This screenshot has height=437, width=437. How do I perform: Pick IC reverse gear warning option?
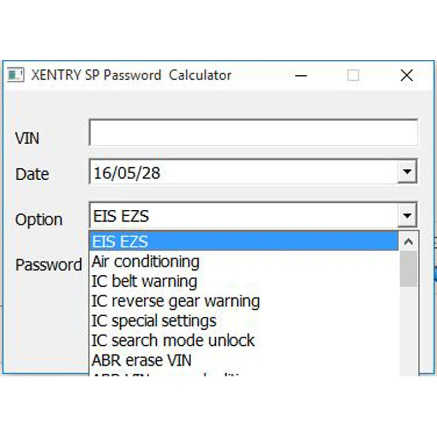(244, 301)
